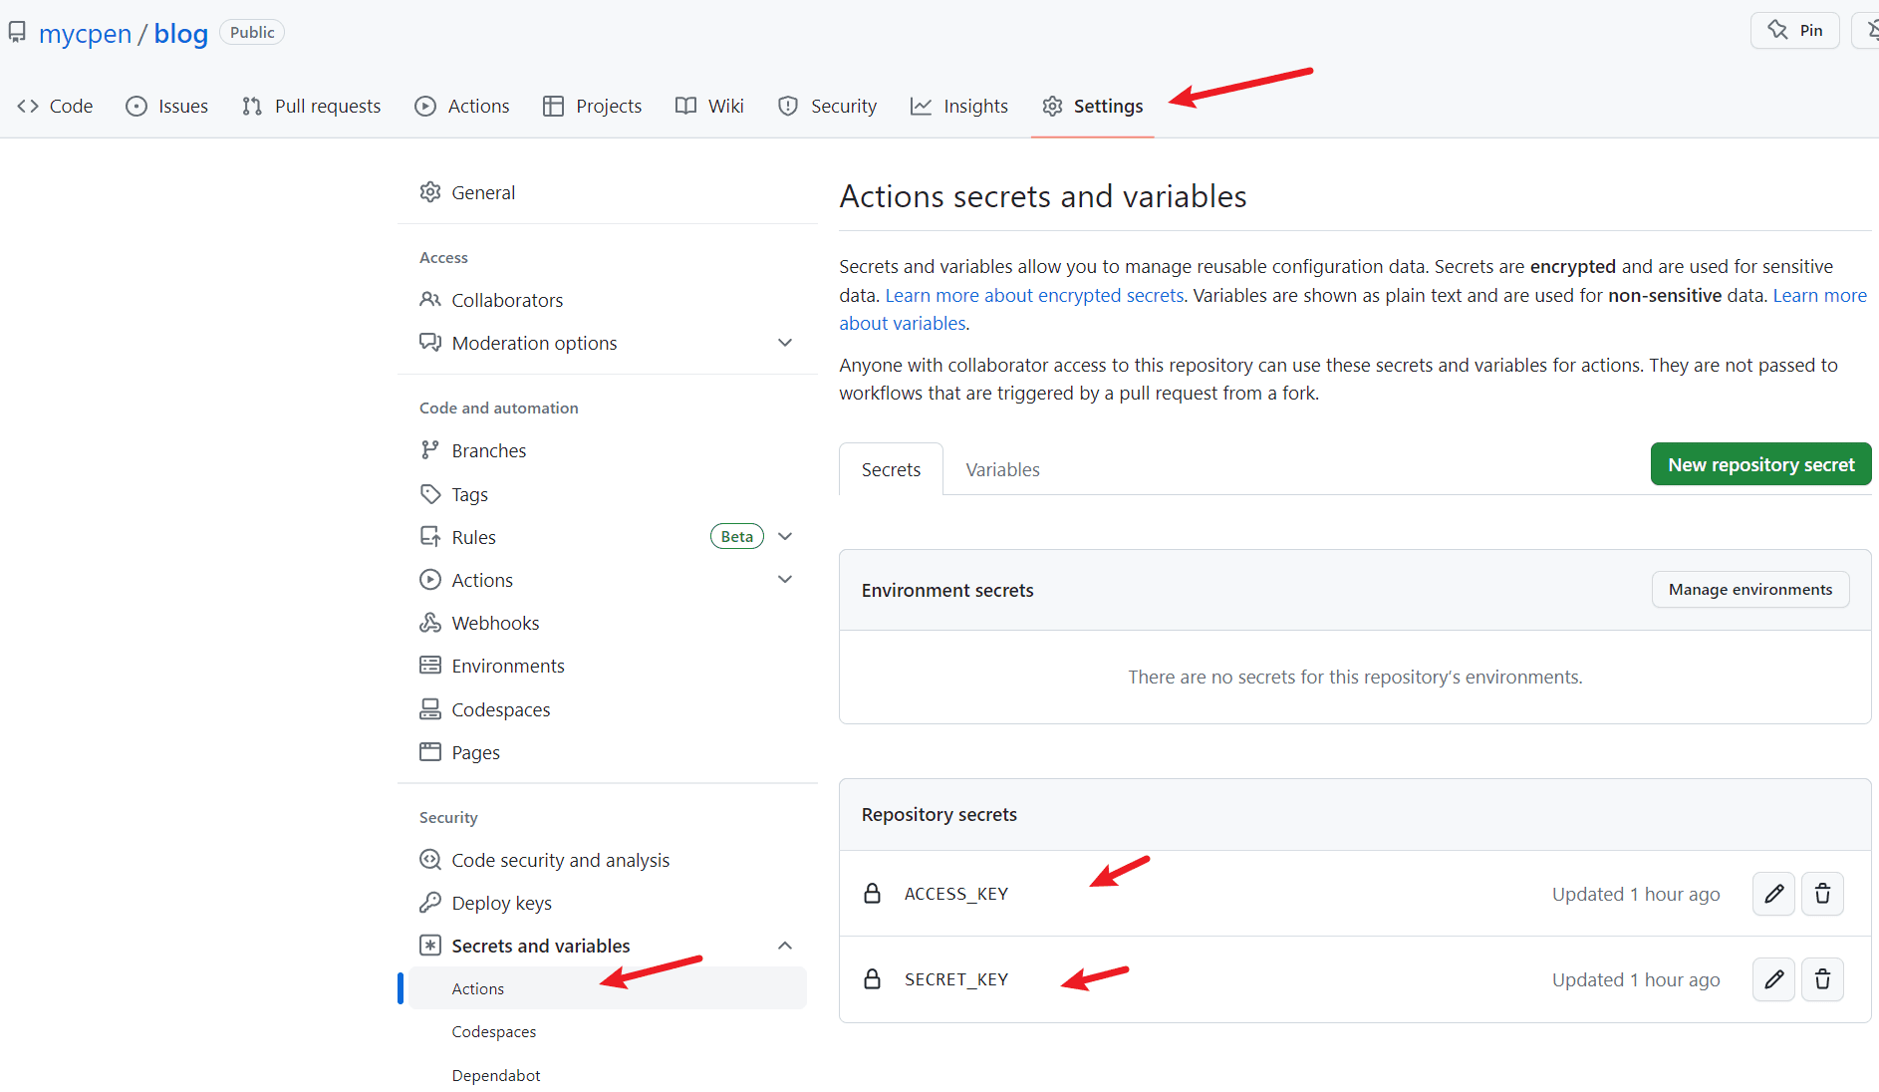The width and height of the screenshot is (1879, 1092).
Task: Click the Environments server icon
Action: (x=430, y=666)
